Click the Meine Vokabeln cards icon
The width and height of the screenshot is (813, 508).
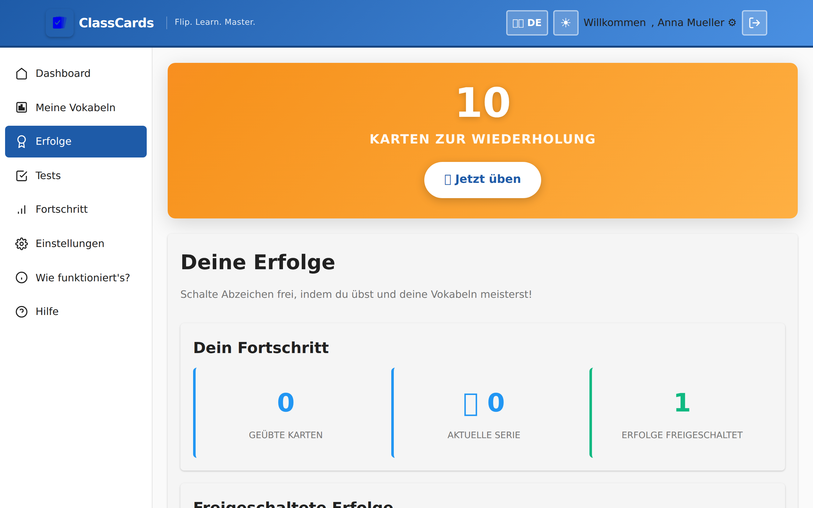pyautogui.click(x=22, y=108)
